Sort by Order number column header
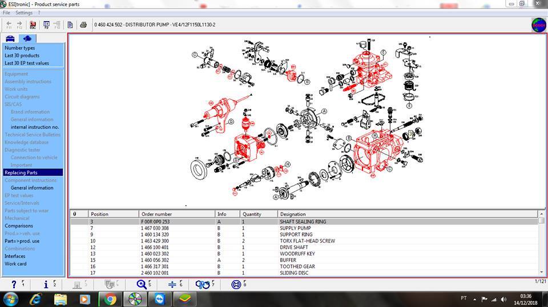The height and width of the screenshot is (307, 548). (x=176, y=214)
